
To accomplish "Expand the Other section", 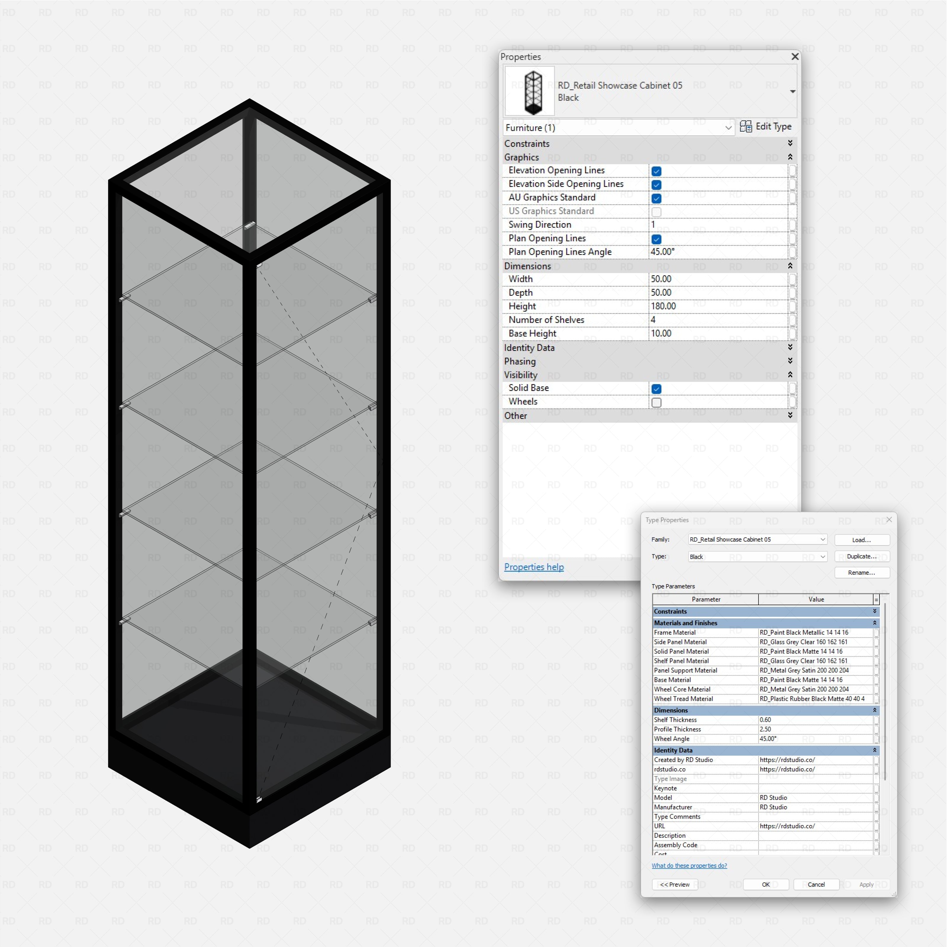I will 790,415.
